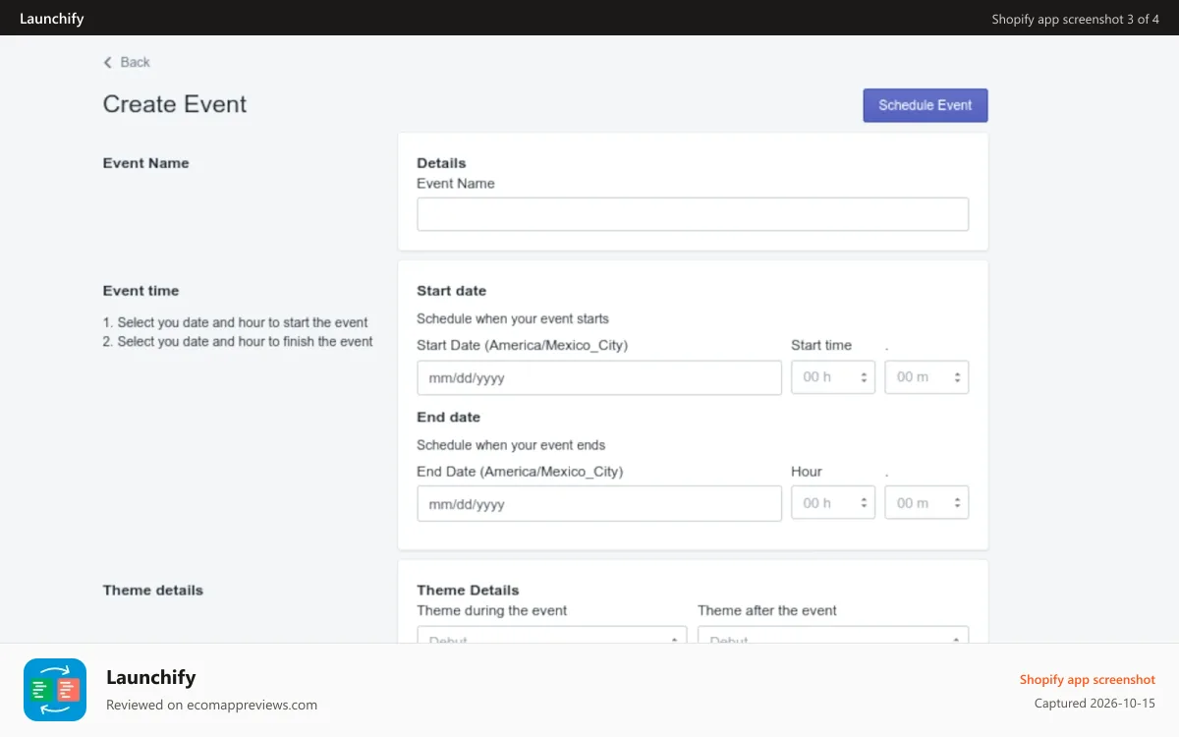Click the Launchify app logo icon
Viewport: 1179px width, 737px height.
pos(55,690)
